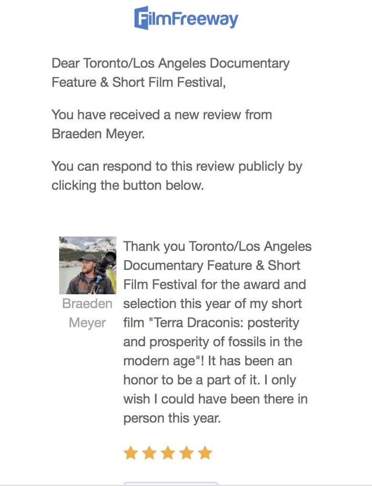Screen dimensions: 372x486
Task: Select the fifth rating star
Action: click(x=205, y=453)
